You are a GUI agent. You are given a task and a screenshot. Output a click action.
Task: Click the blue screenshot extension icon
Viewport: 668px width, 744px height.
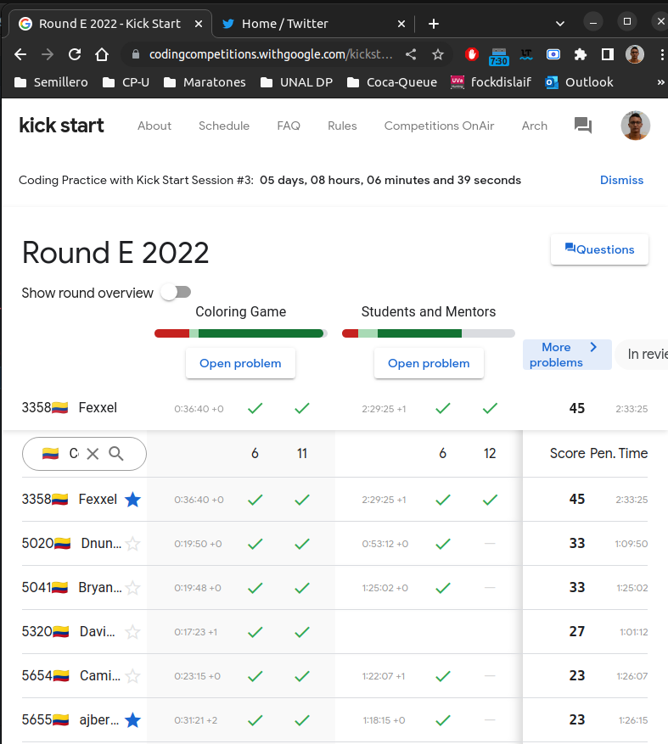click(x=553, y=54)
